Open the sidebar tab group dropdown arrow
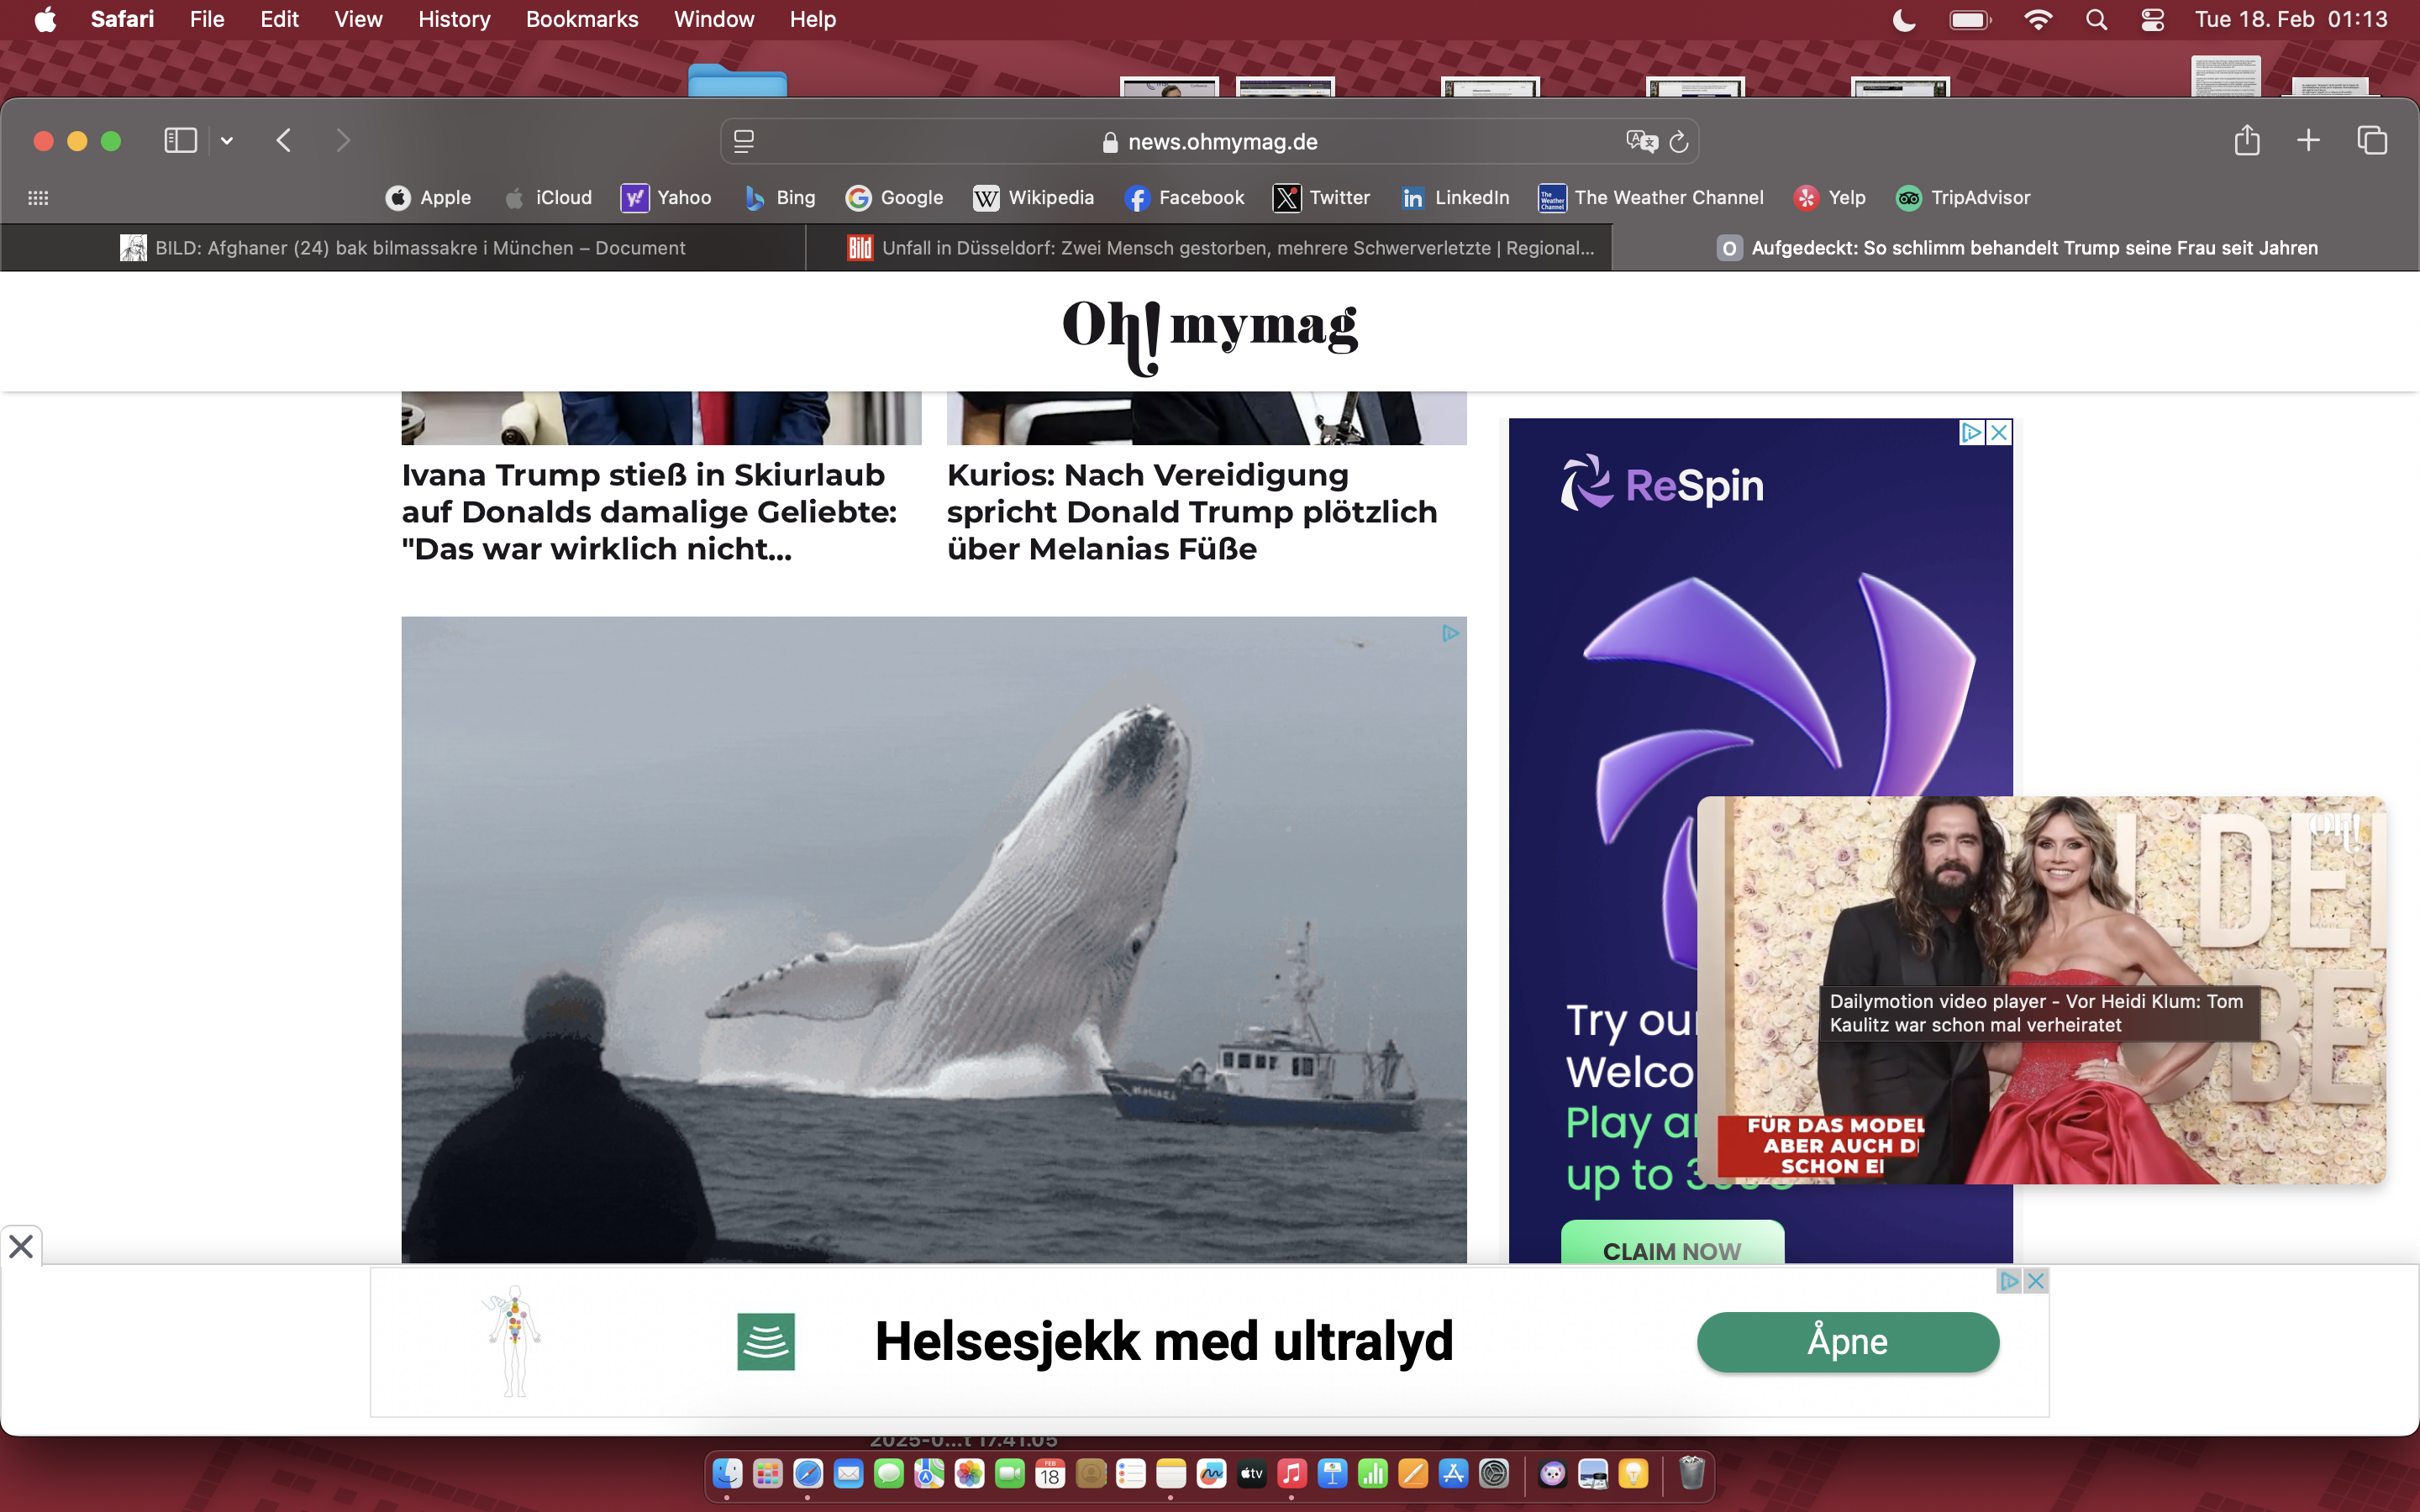Image resolution: width=2420 pixels, height=1512 pixels. [x=227, y=141]
